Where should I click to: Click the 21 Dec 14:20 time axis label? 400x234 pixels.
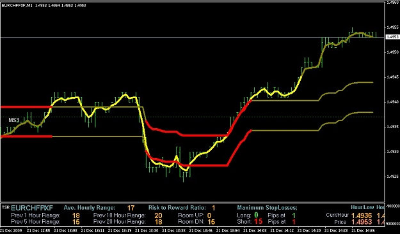308,231
